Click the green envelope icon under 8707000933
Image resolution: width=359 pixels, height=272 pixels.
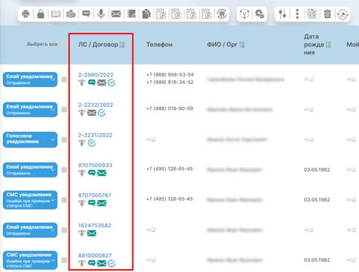[x=101, y=173]
